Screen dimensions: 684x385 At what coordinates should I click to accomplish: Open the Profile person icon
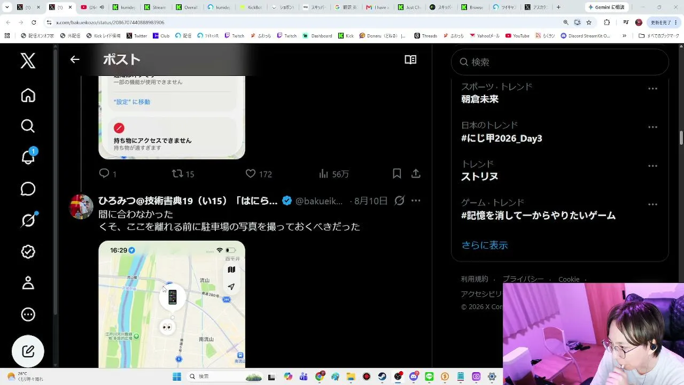pos(28,283)
